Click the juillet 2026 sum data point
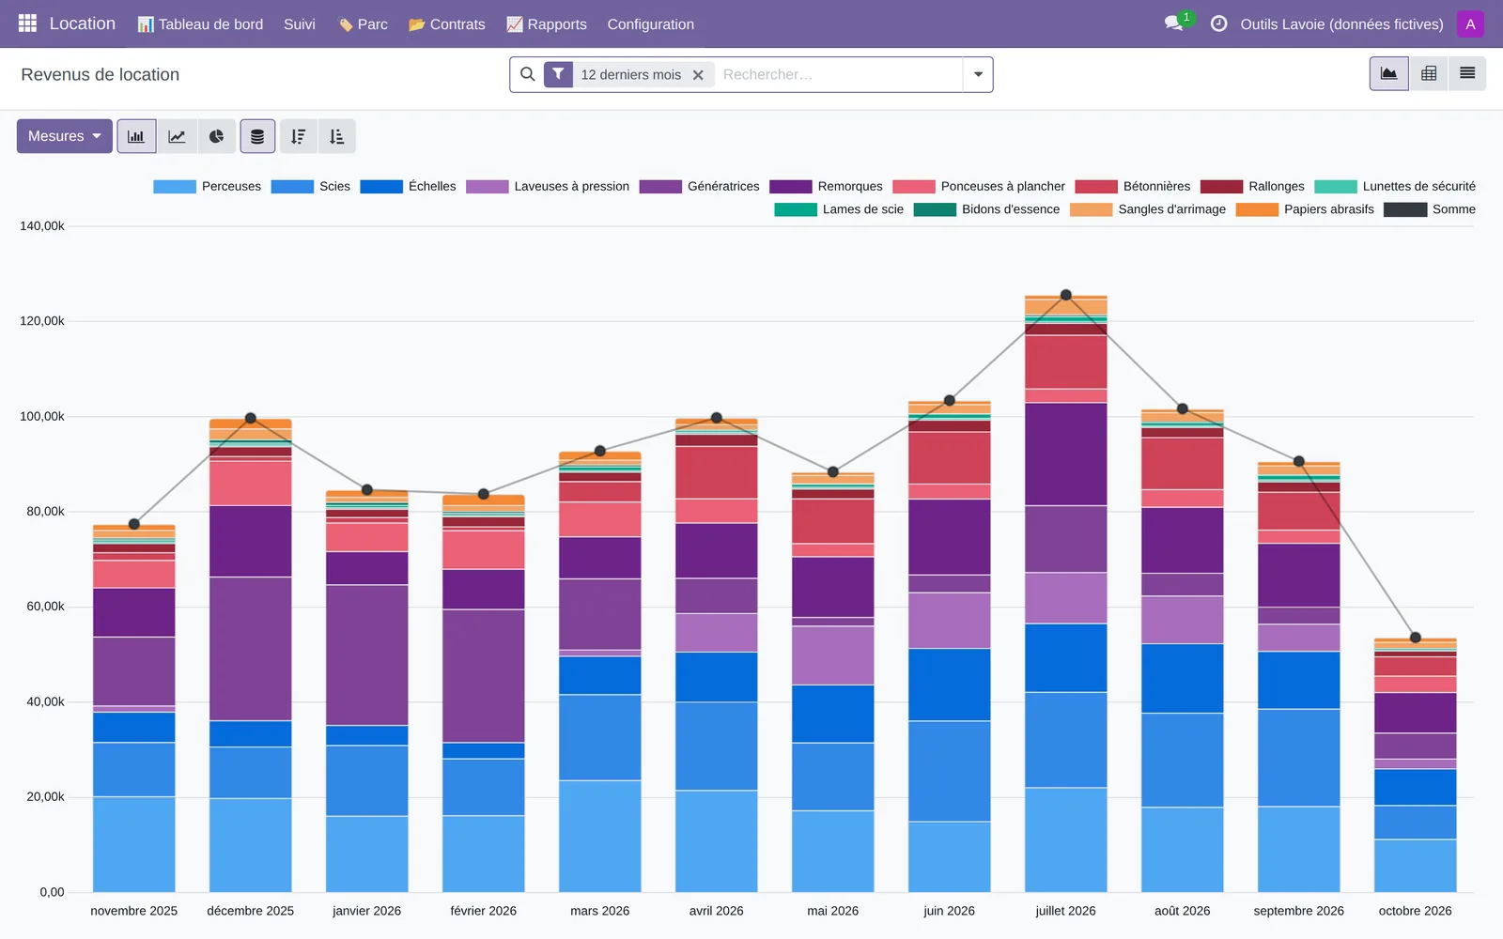The height and width of the screenshot is (939, 1503). [x=1066, y=295]
